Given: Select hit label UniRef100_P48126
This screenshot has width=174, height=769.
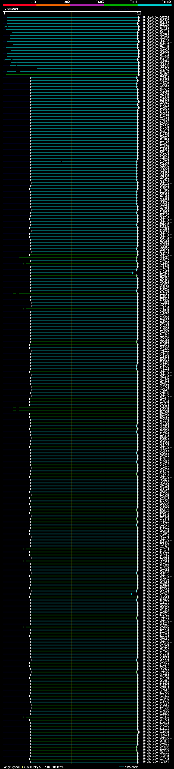Looking at the screenshot, I should coord(156,369).
